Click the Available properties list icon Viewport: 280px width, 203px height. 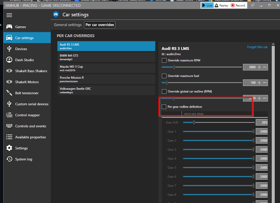9,137
